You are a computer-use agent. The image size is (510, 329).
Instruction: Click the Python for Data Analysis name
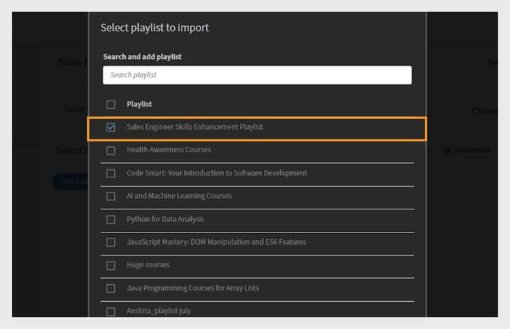point(165,219)
